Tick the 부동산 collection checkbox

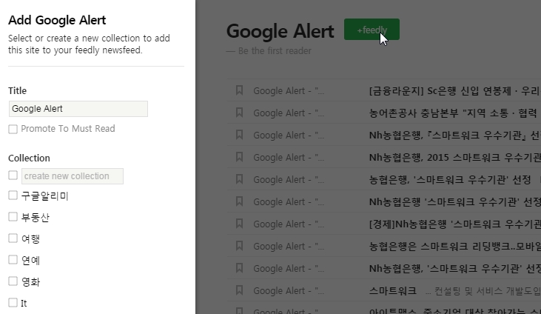pyautogui.click(x=13, y=217)
